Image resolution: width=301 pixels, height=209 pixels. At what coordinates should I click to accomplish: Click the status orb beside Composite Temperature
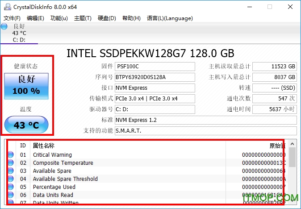pyautogui.click(x=11, y=163)
